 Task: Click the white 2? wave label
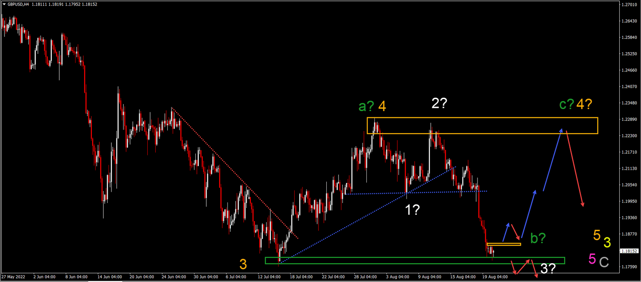coord(439,103)
